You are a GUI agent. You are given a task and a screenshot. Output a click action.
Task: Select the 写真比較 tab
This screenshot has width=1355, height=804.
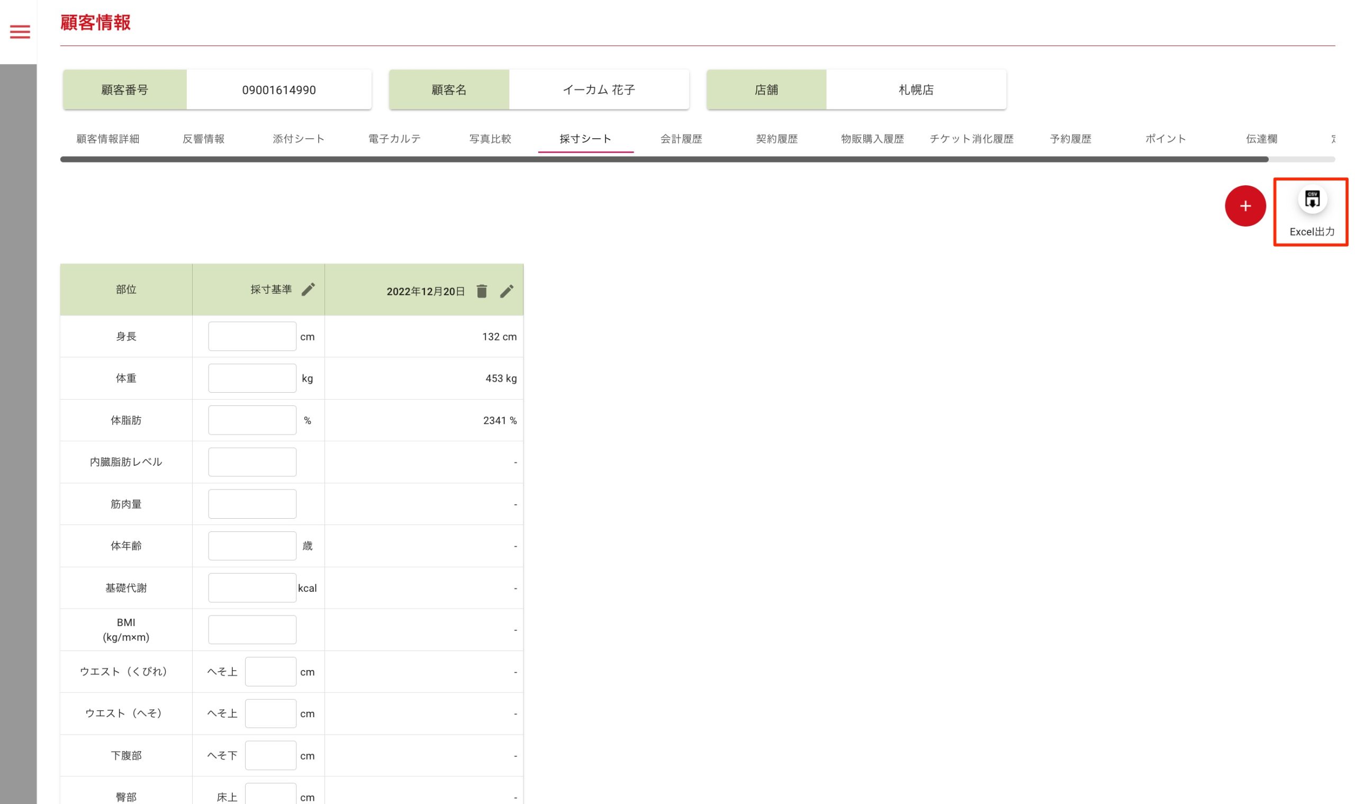pos(490,139)
